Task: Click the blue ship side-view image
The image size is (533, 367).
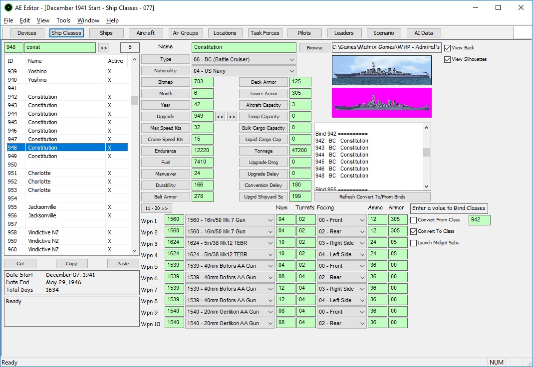Action: [x=381, y=70]
